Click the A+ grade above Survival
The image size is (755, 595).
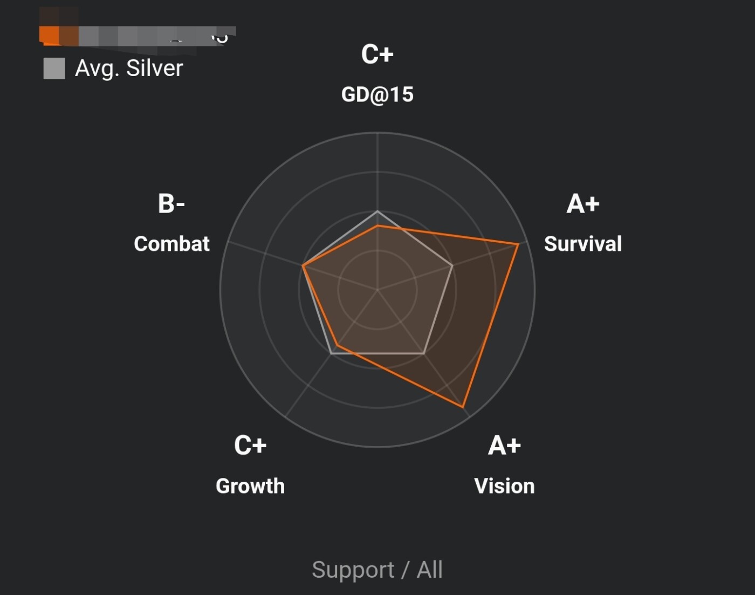click(582, 204)
